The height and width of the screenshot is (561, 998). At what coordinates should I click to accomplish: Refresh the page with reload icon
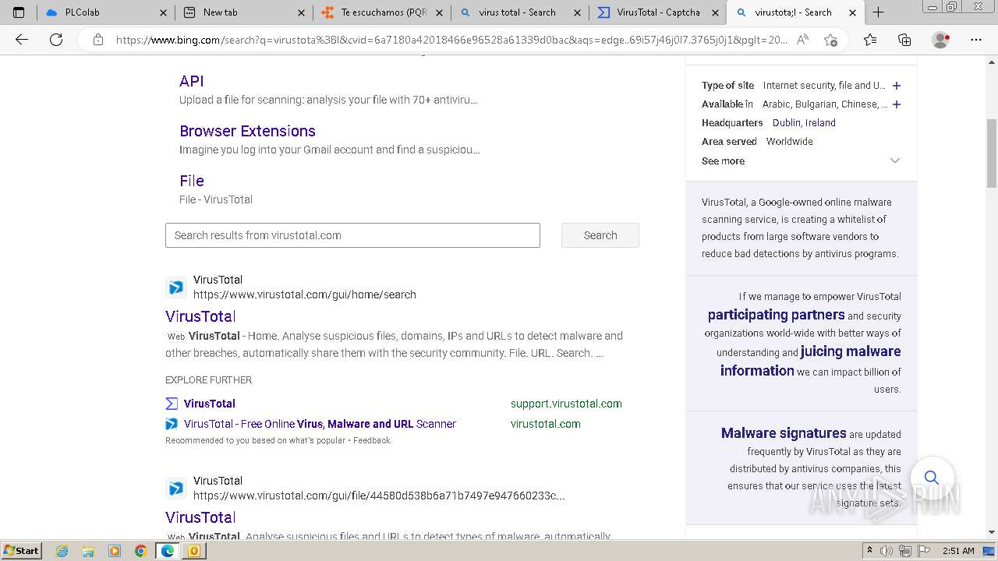pyautogui.click(x=56, y=40)
